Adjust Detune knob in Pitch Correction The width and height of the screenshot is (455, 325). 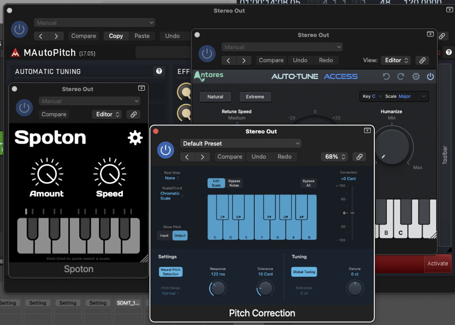click(x=354, y=288)
